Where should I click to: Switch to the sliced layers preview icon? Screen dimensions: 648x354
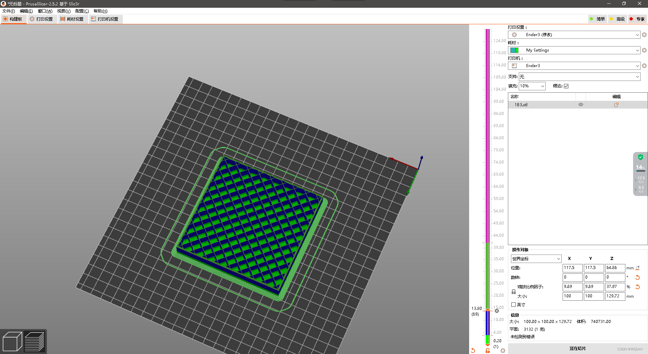coord(35,342)
